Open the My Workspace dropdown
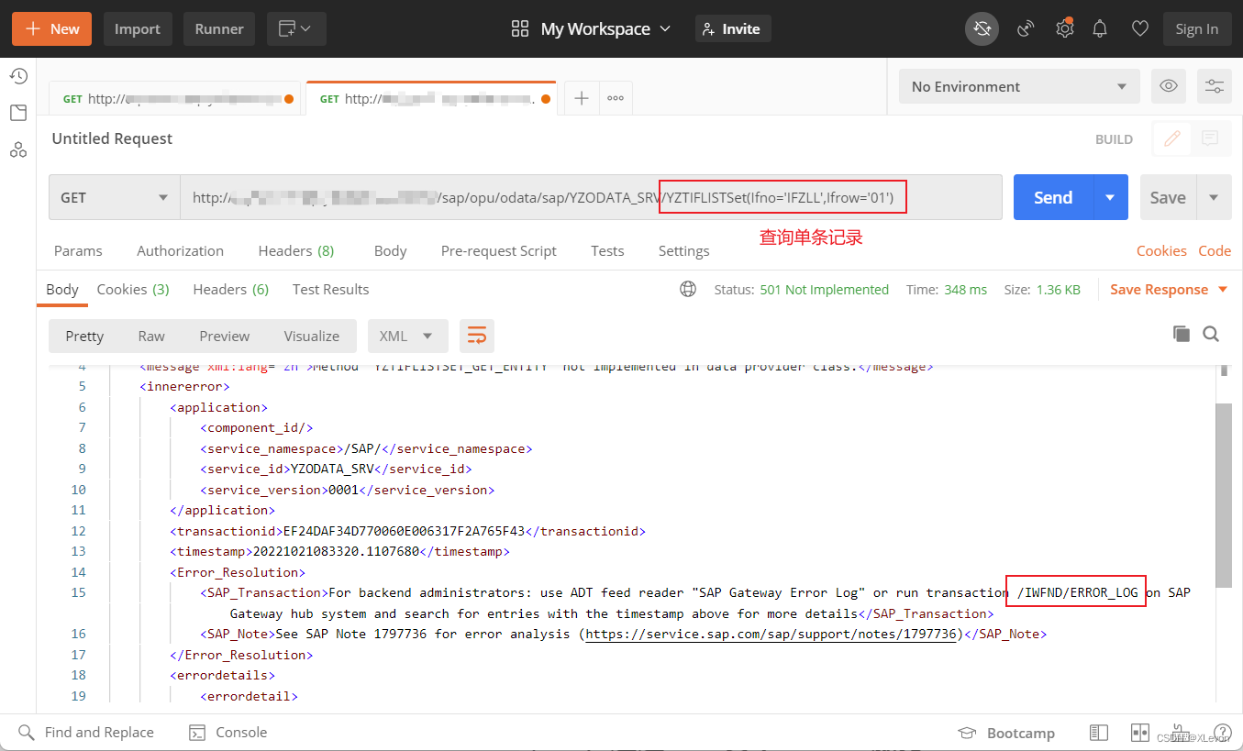Image resolution: width=1243 pixels, height=751 pixels. [x=592, y=29]
